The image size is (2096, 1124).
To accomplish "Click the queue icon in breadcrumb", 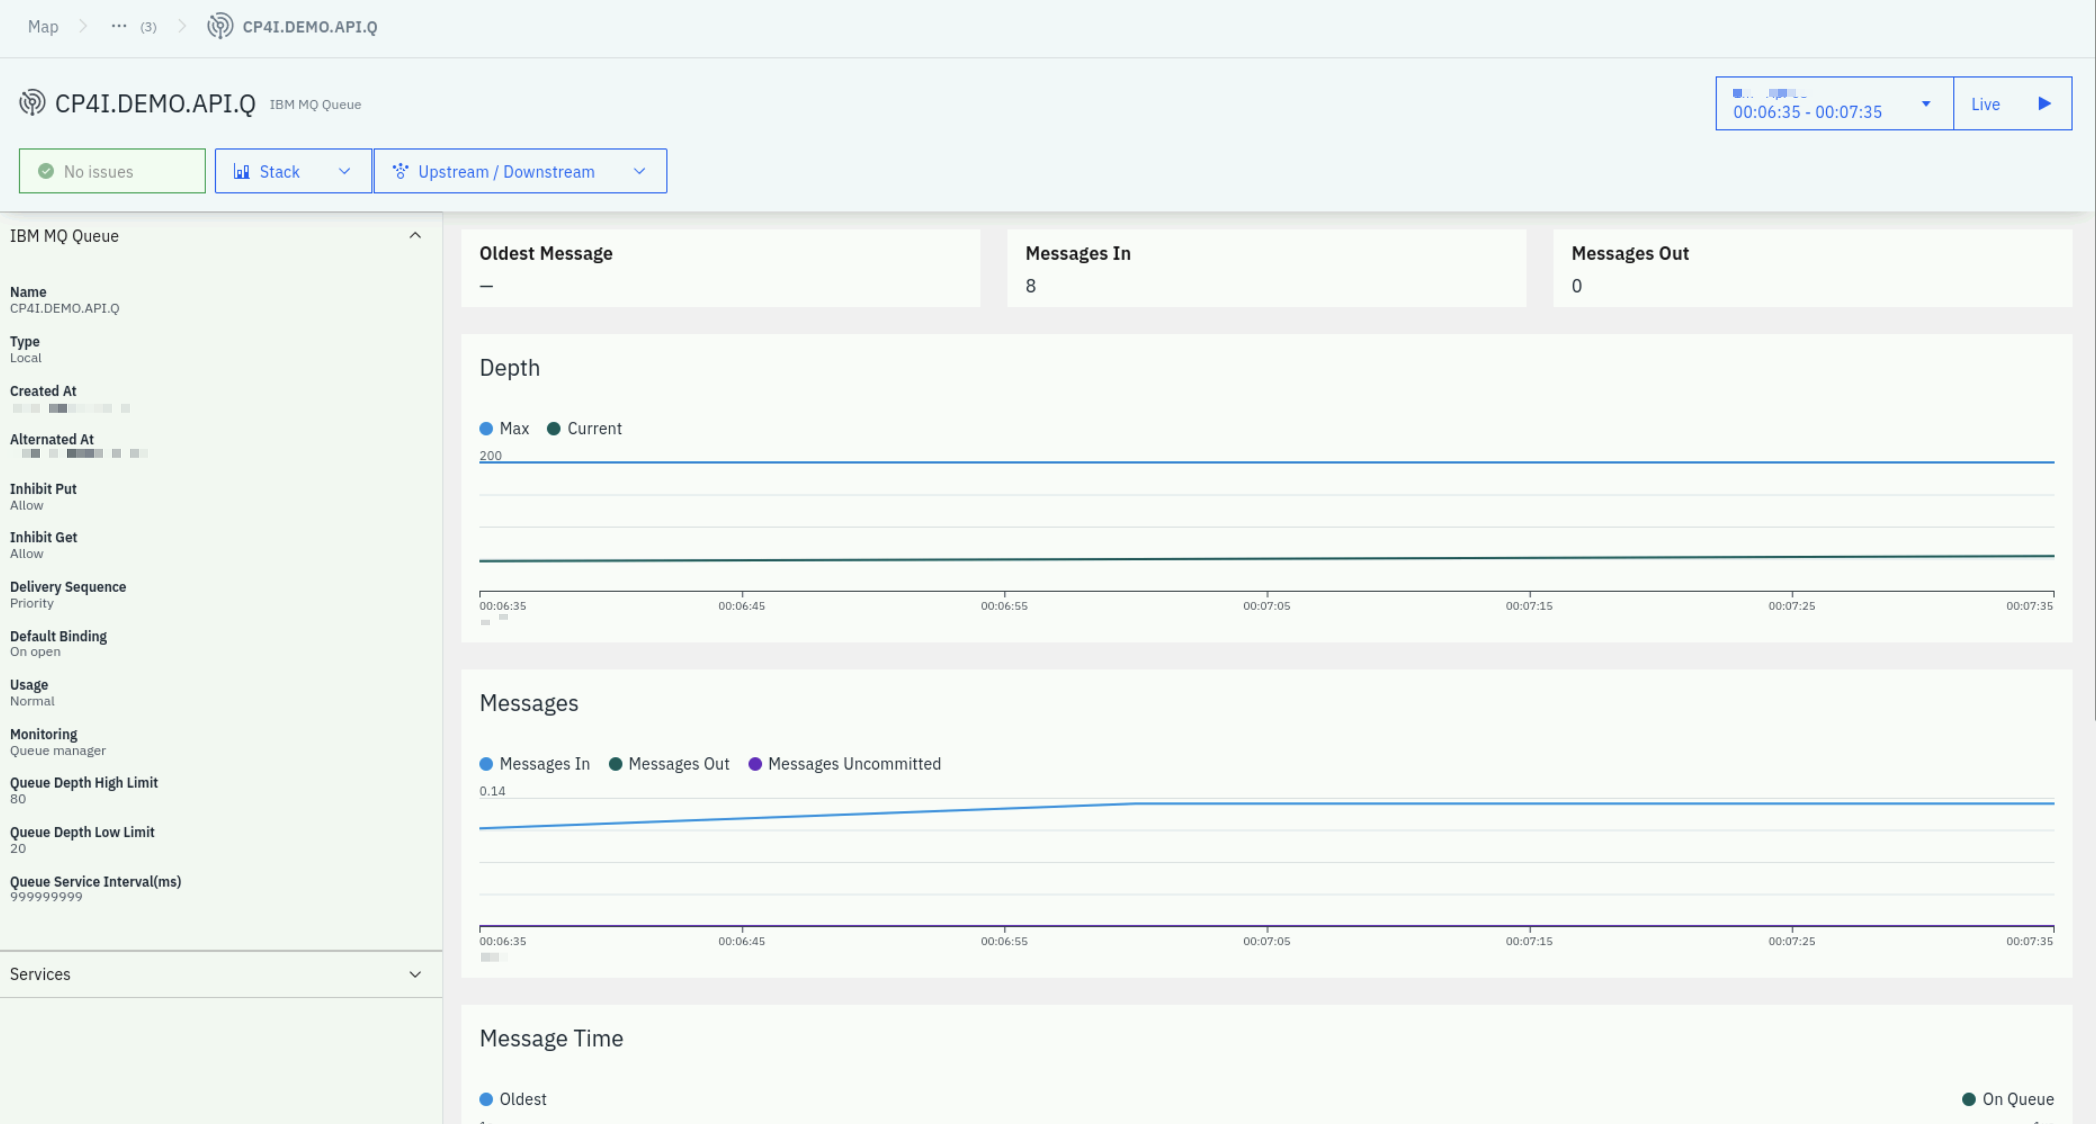I will coord(220,26).
